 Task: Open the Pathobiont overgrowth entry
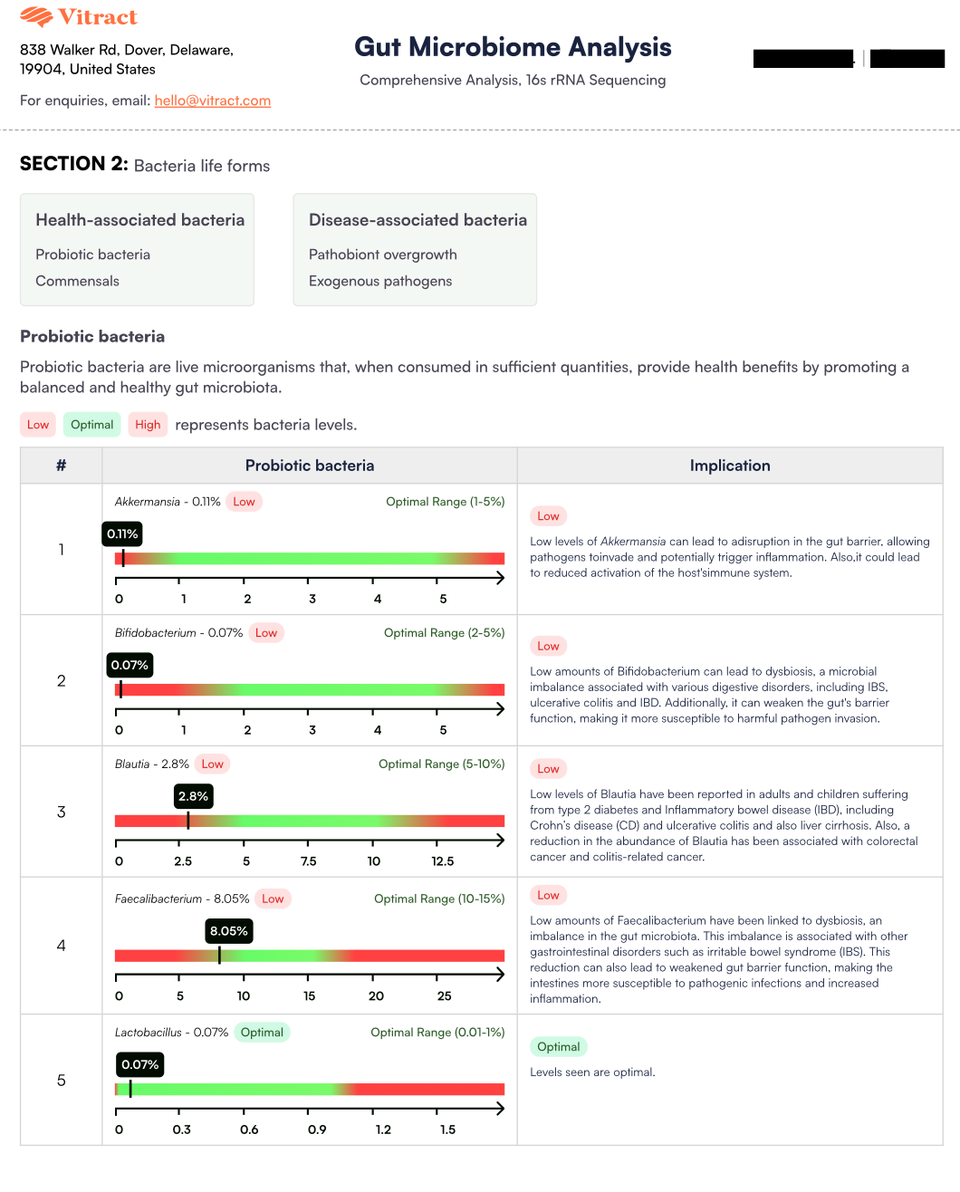(383, 255)
